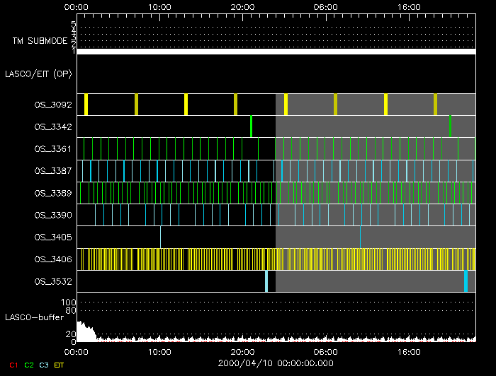Click the first blue line in OS_3405 row
Screen dimensions: 496x376
tap(160, 237)
